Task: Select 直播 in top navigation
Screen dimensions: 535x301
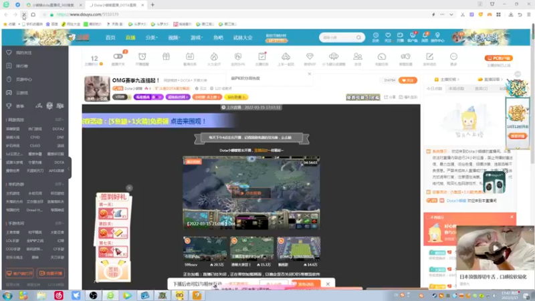Action: [x=130, y=37]
